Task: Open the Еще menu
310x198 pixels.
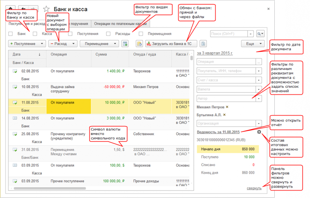Action: (253, 44)
